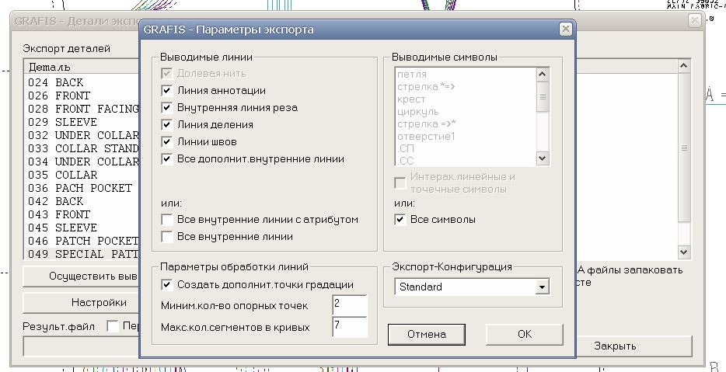The height and width of the screenshot is (372, 726).
Task: Click details list scroll down arrow
Action: tap(684, 252)
